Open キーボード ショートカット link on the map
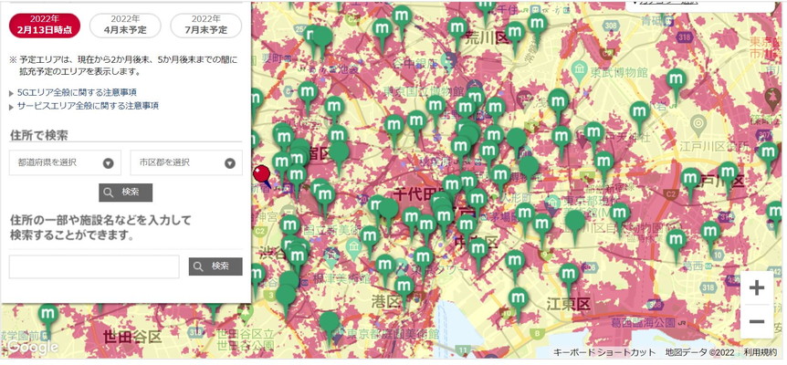Viewport: 787px width, 365px height. click(604, 352)
